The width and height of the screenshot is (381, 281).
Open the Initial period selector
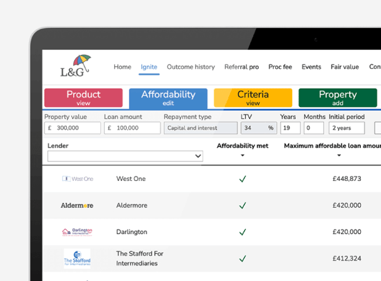tap(347, 128)
